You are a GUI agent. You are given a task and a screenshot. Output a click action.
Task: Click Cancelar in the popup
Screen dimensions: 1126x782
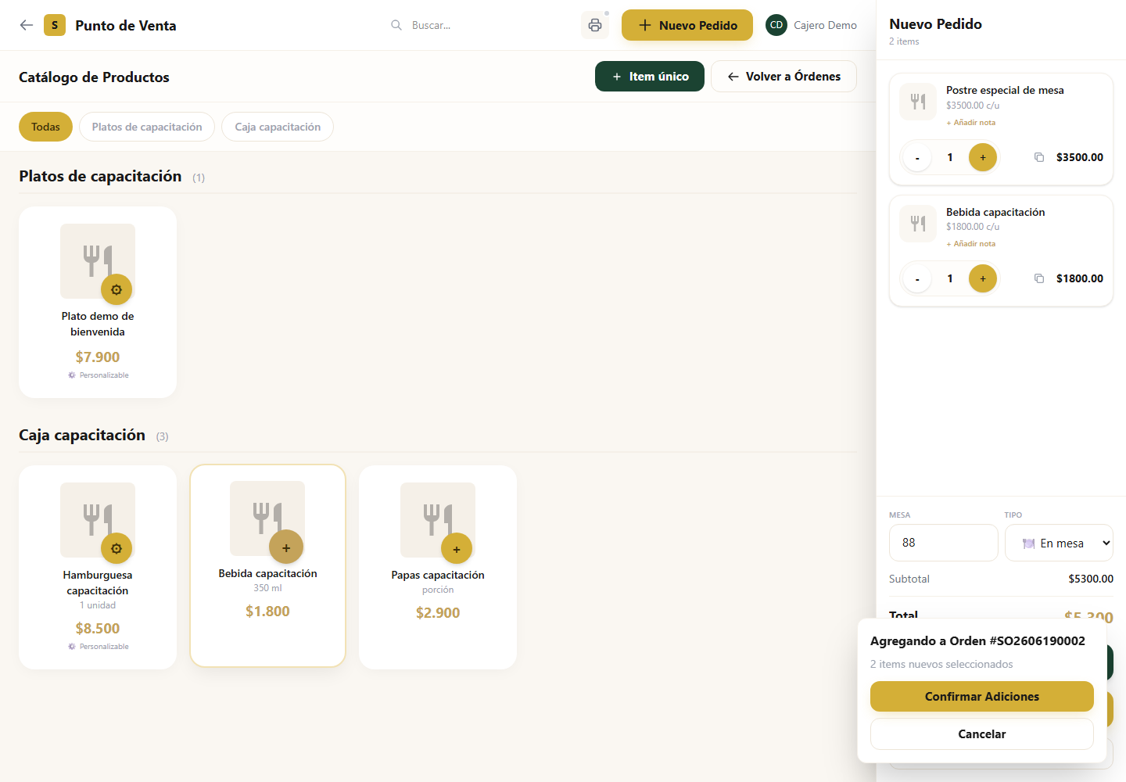(x=982, y=734)
